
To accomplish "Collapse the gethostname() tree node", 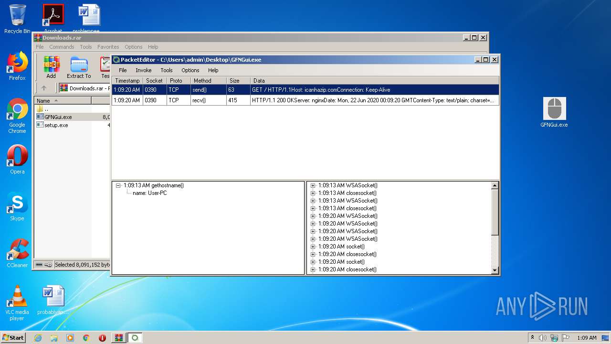I will 118,185.
